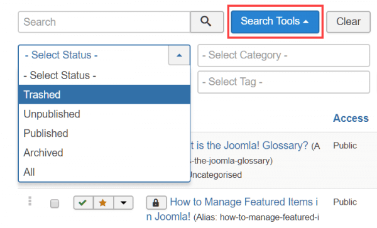Click the Search Tools button
Image resolution: width=377 pixels, height=228 pixels.
[275, 21]
